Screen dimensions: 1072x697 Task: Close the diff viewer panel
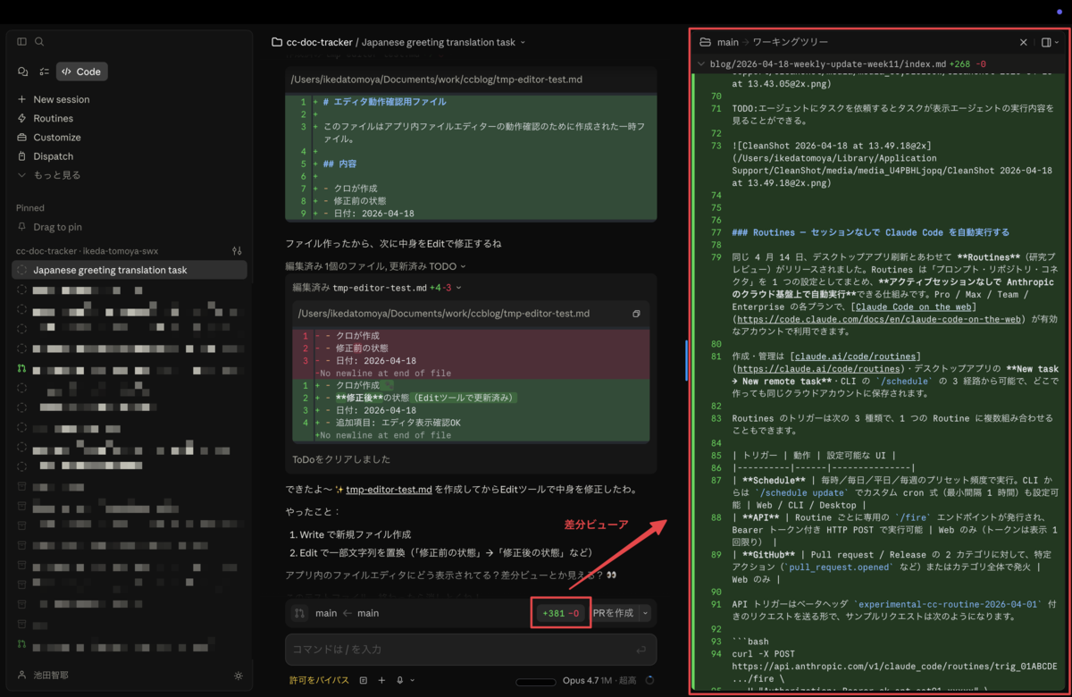pyautogui.click(x=1024, y=42)
